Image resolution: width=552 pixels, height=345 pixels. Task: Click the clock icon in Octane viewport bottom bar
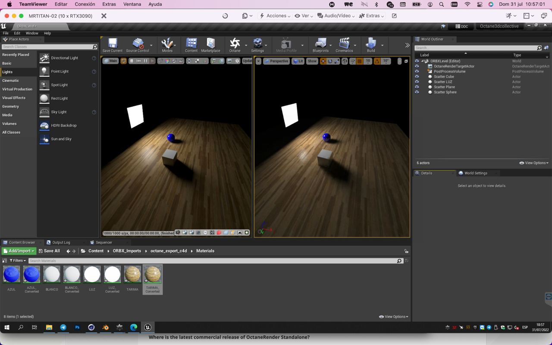(205, 233)
